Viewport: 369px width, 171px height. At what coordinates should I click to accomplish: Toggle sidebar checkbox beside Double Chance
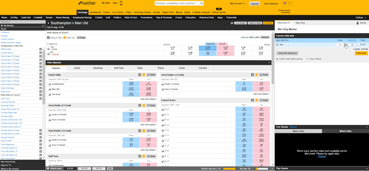(41, 137)
